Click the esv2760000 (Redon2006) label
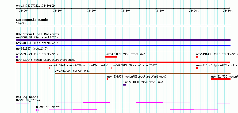Screen dimensions: 238x113 (x=73, y=71)
